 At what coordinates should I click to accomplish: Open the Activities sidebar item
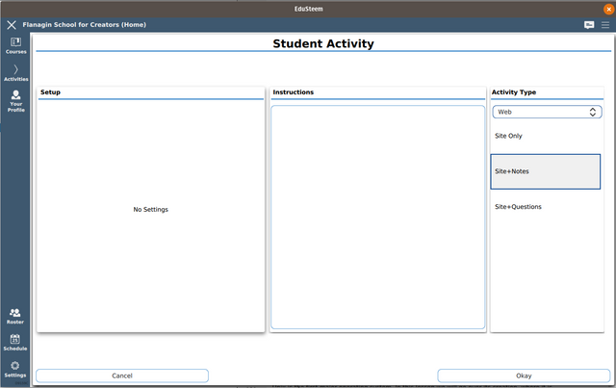15,73
